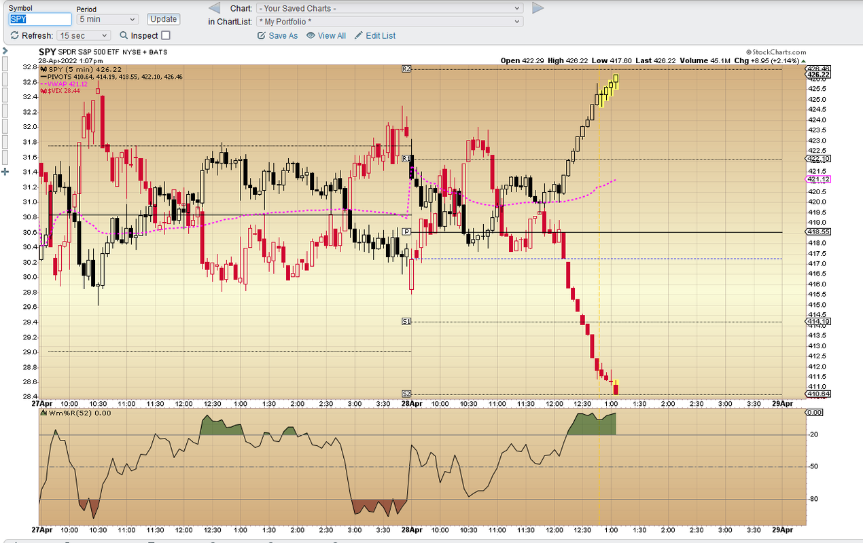Click the Save As link
863x543 pixels.
278,35
